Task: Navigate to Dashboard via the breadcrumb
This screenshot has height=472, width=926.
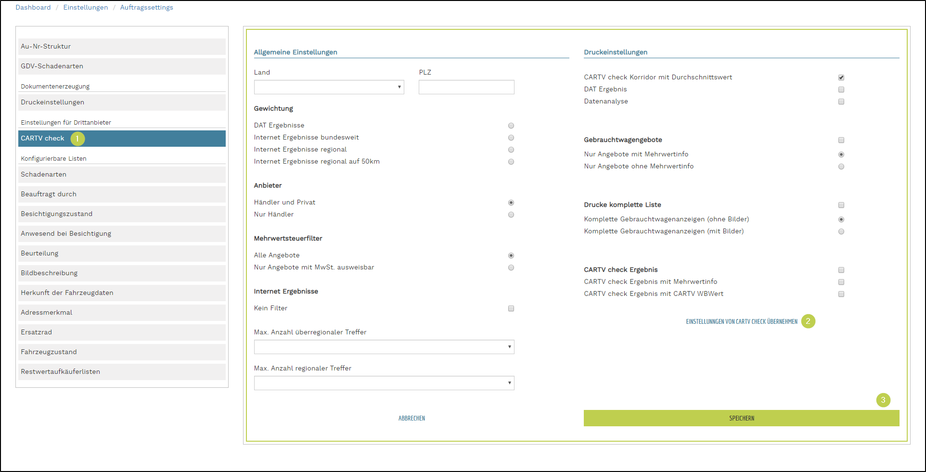Action: 33,8
